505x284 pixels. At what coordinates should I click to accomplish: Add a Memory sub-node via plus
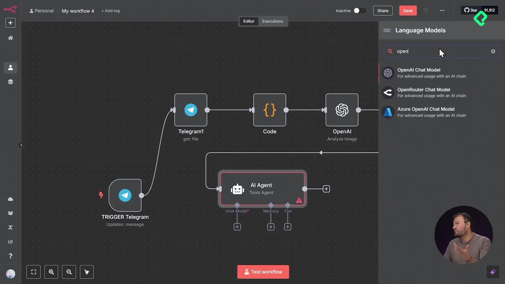[271, 227]
